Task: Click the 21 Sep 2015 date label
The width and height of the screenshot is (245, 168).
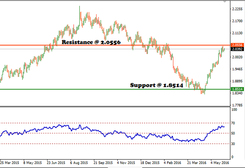Action: click(x=103, y=163)
